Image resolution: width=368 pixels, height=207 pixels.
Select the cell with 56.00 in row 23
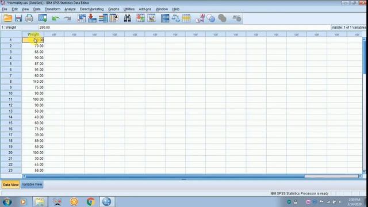[33, 170]
